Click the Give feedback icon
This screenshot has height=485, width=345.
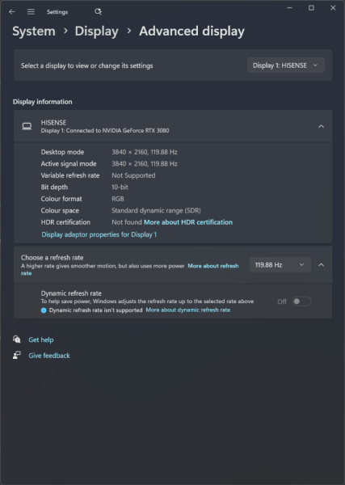[x=17, y=355]
